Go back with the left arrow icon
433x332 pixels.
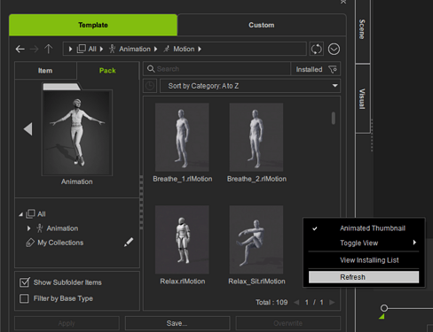point(20,49)
